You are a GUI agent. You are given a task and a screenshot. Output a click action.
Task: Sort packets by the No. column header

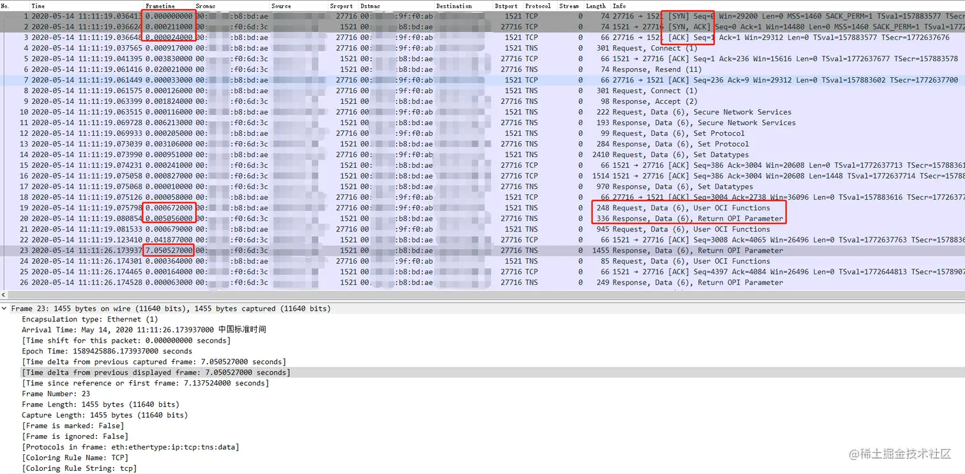click(5, 6)
